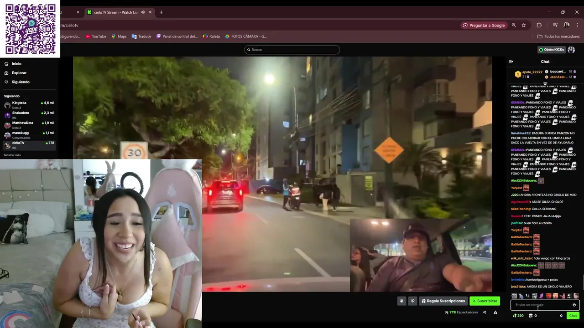Image resolution: width=584 pixels, height=328 pixels.
Task: Click the Enviar un mensaje chat input
Action: coord(545,305)
